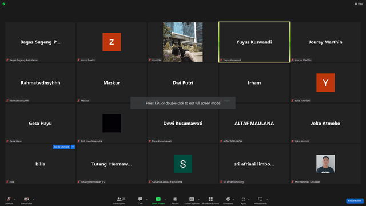Click muted mic icon beside zoom baa03 label
366x206 pixels.
[x=79, y=60]
